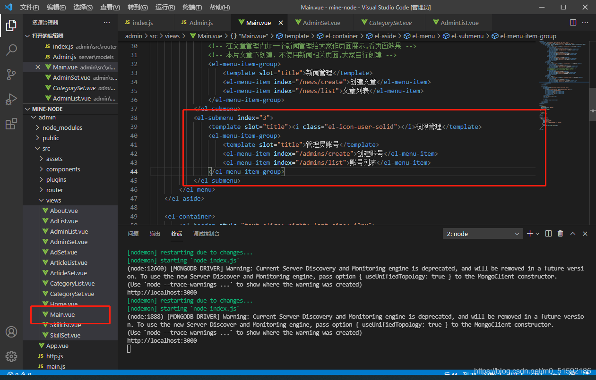This screenshot has width=596, height=380.
Task: Open the 终端(T) menu
Action: (x=192, y=8)
